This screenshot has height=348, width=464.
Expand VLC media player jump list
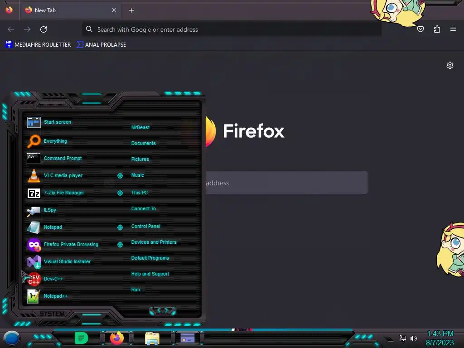click(x=120, y=176)
